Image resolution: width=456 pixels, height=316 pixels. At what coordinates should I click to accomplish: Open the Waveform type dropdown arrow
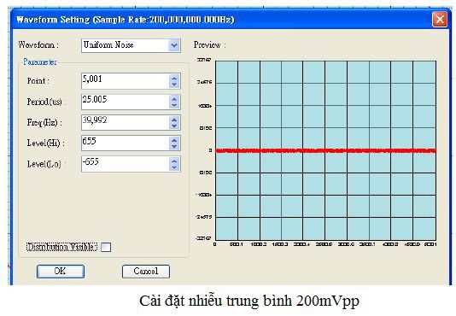(174, 45)
